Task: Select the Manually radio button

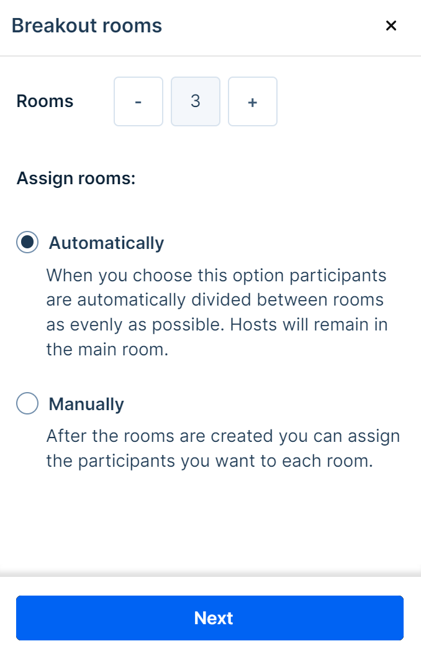Action: point(27,404)
